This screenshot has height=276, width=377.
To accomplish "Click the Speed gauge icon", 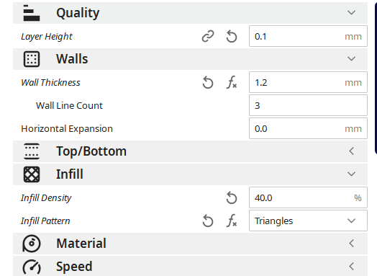I will (32, 267).
